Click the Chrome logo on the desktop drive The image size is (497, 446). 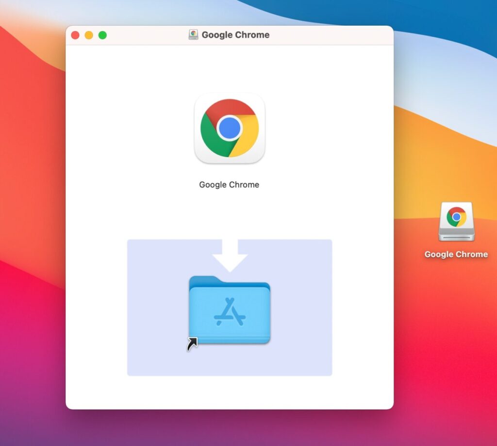(456, 217)
